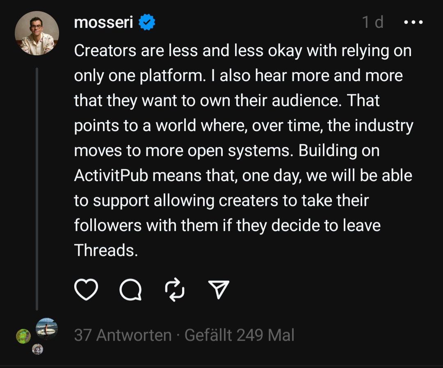Click the word "Threads." ending the post
The width and height of the screenshot is (443, 368).
point(106,250)
